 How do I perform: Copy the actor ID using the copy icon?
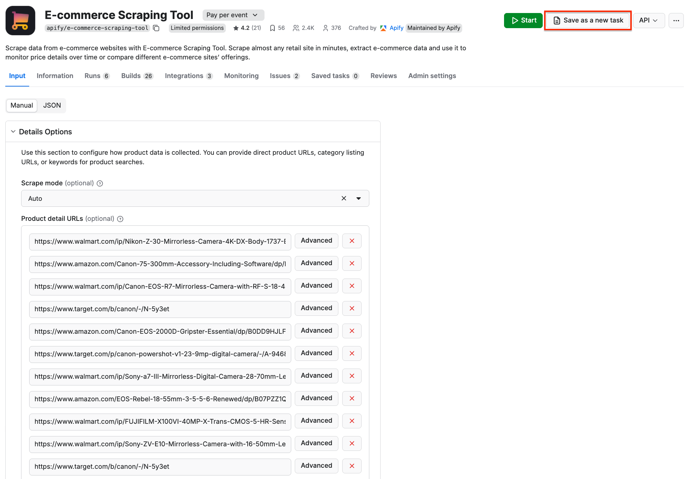coord(156,28)
